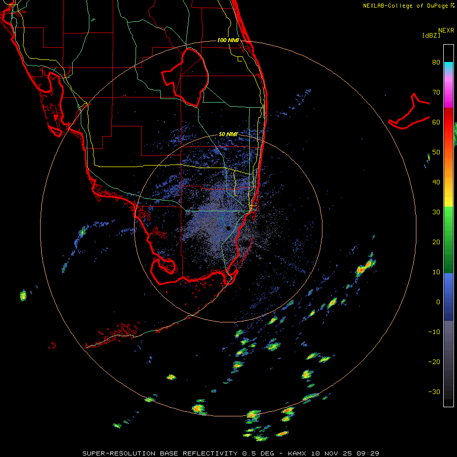The height and width of the screenshot is (457, 457).
Task: Click the 70 dBZ scale label
Action: [x=436, y=92]
